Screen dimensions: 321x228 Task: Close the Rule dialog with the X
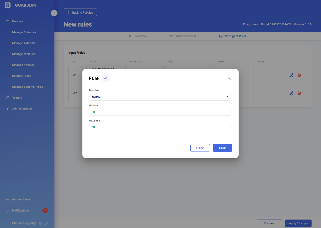(229, 78)
